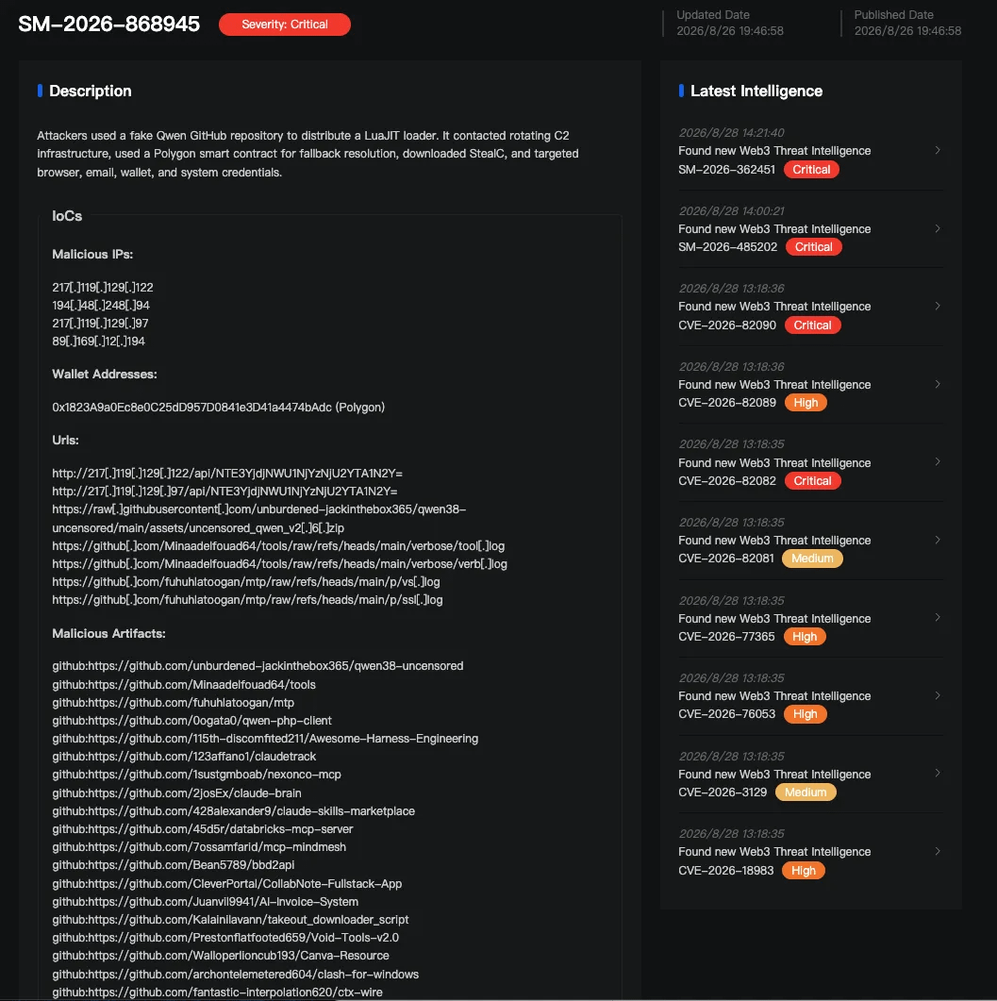The height and width of the screenshot is (1001, 997).
Task: Click artifact Kalainilavann/takeout_downloader_script
Action: tap(230, 919)
